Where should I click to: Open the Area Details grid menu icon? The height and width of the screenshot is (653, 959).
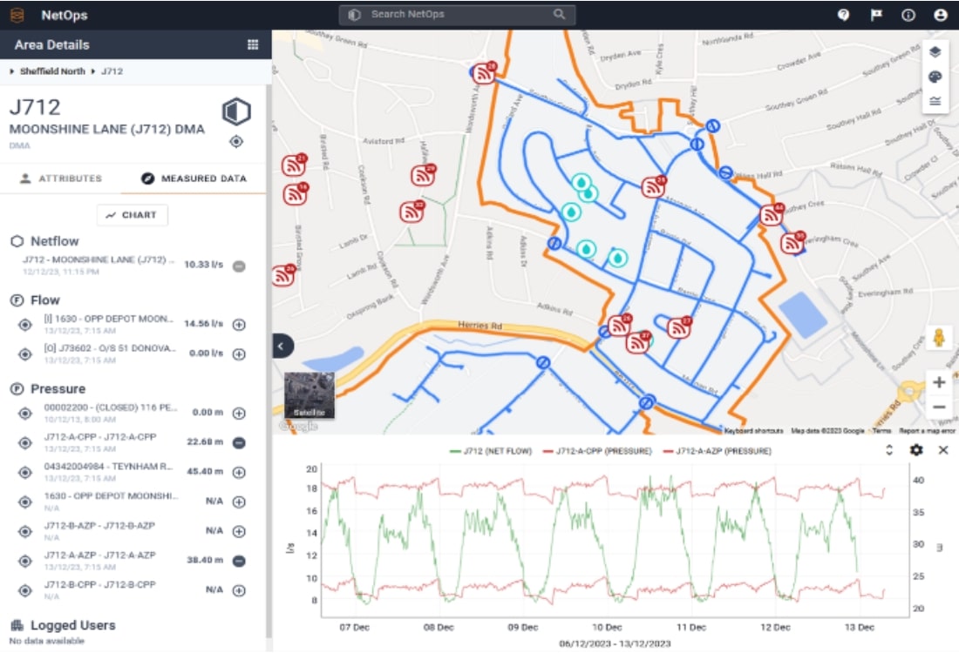click(253, 44)
